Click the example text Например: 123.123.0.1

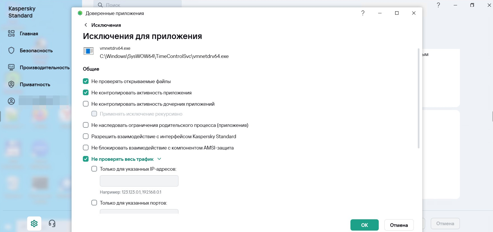click(x=130, y=192)
